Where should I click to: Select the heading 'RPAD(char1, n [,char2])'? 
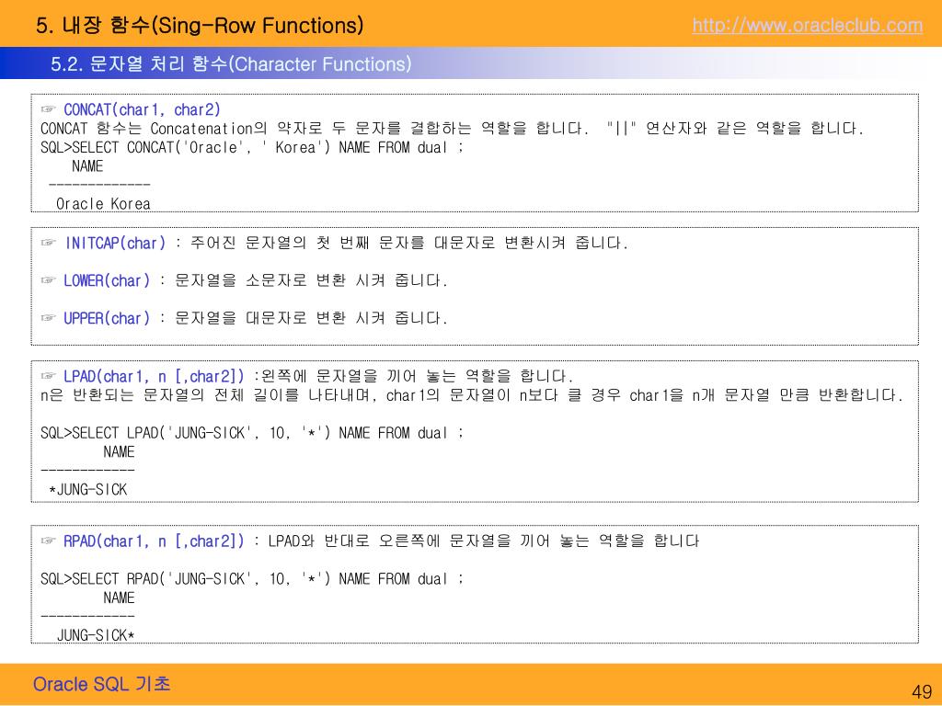[154, 541]
